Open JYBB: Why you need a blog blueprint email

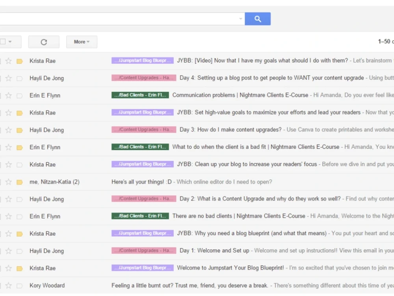click(x=252, y=233)
